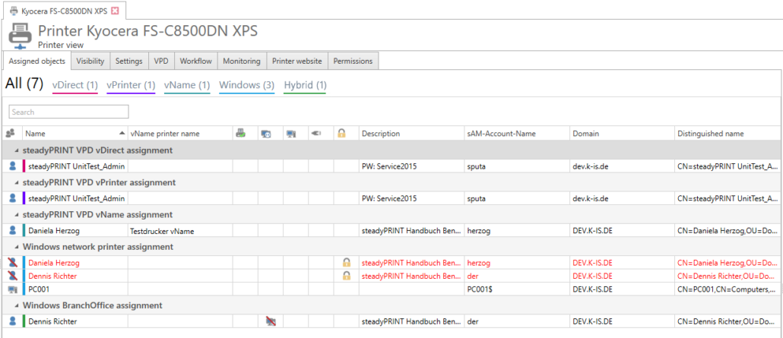This screenshot has width=783, height=338.
Task: Click lock icon in red Dennis Richter row
Action: pyautogui.click(x=346, y=276)
